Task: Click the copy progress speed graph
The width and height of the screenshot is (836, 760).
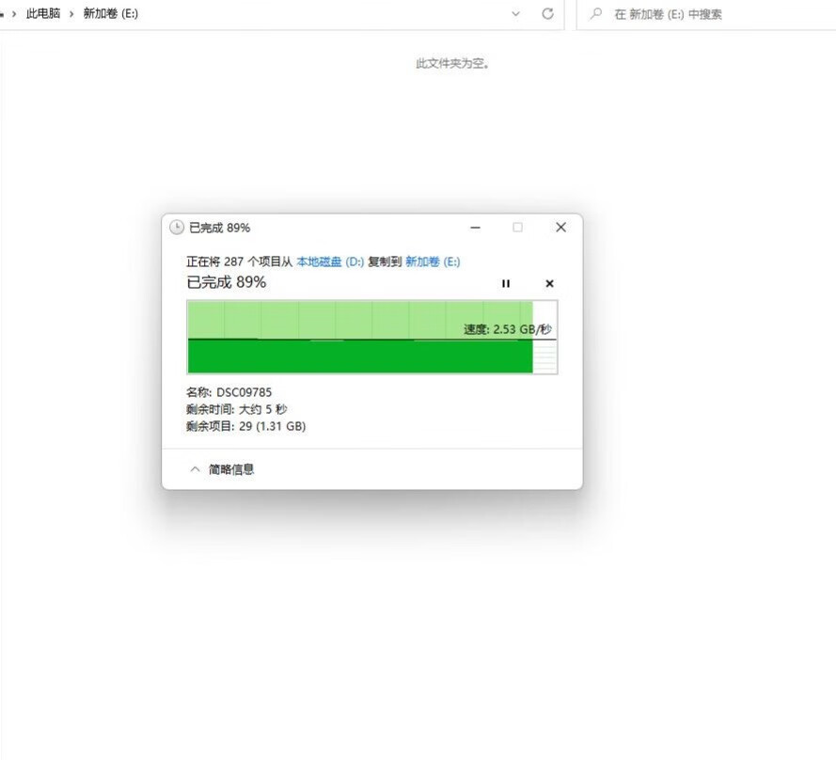Action: (x=372, y=337)
